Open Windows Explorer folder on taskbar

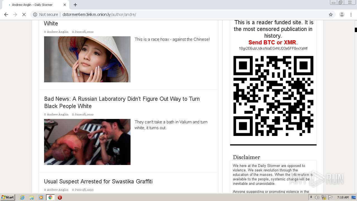point(32,197)
